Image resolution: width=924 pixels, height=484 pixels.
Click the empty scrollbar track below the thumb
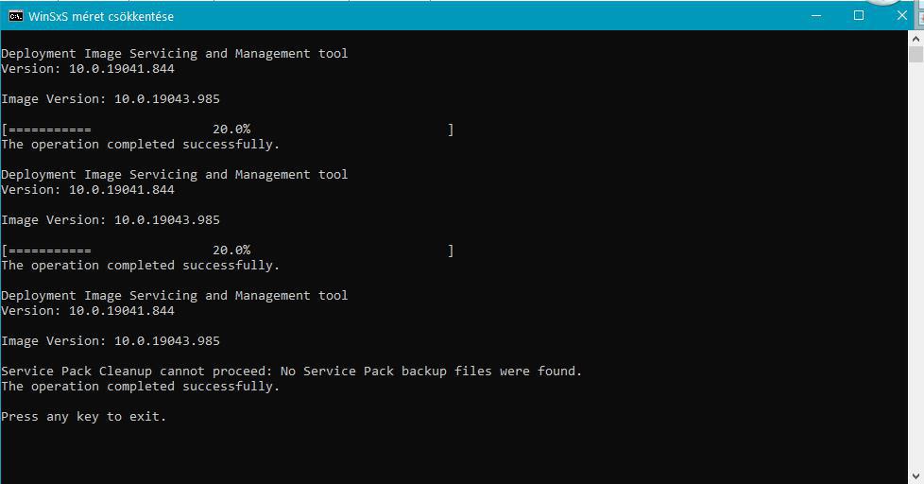click(x=916, y=284)
